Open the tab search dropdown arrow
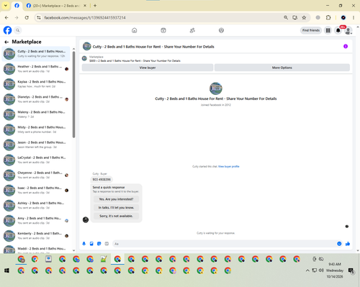 pos(5,6)
